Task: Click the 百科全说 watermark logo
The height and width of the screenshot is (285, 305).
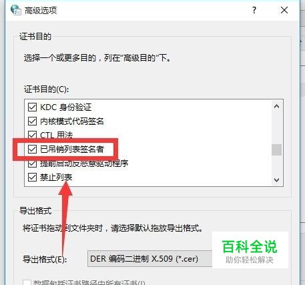Action: (x=250, y=250)
